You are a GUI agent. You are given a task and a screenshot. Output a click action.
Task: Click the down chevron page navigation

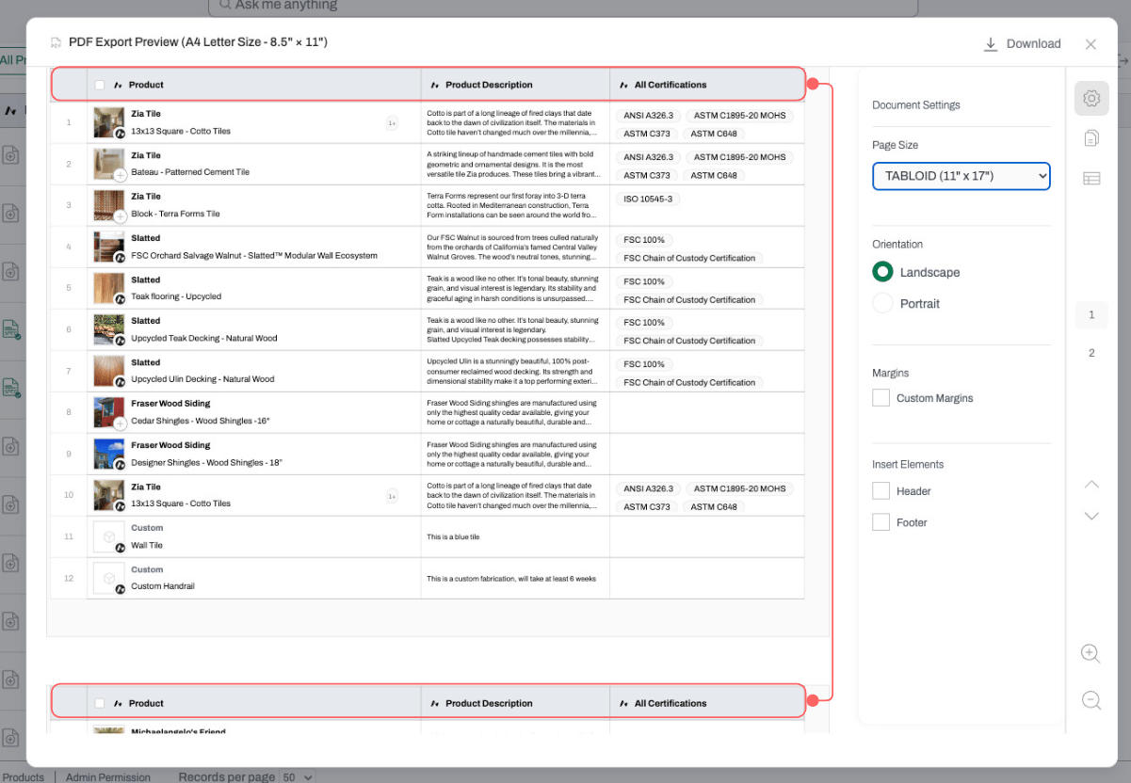[x=1091, y=516]
